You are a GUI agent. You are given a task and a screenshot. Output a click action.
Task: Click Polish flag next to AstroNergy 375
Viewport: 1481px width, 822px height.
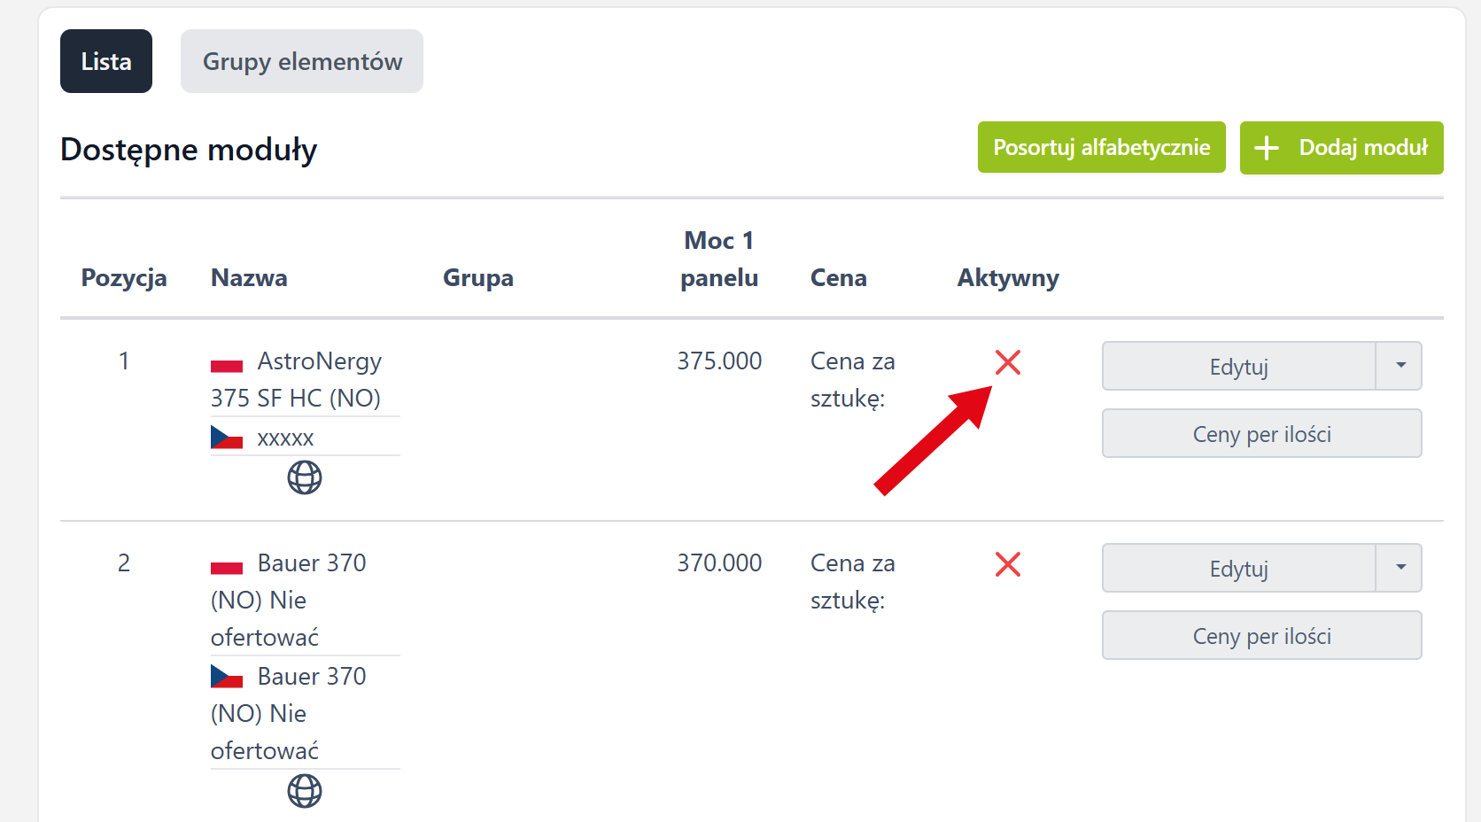click(227, 365)
